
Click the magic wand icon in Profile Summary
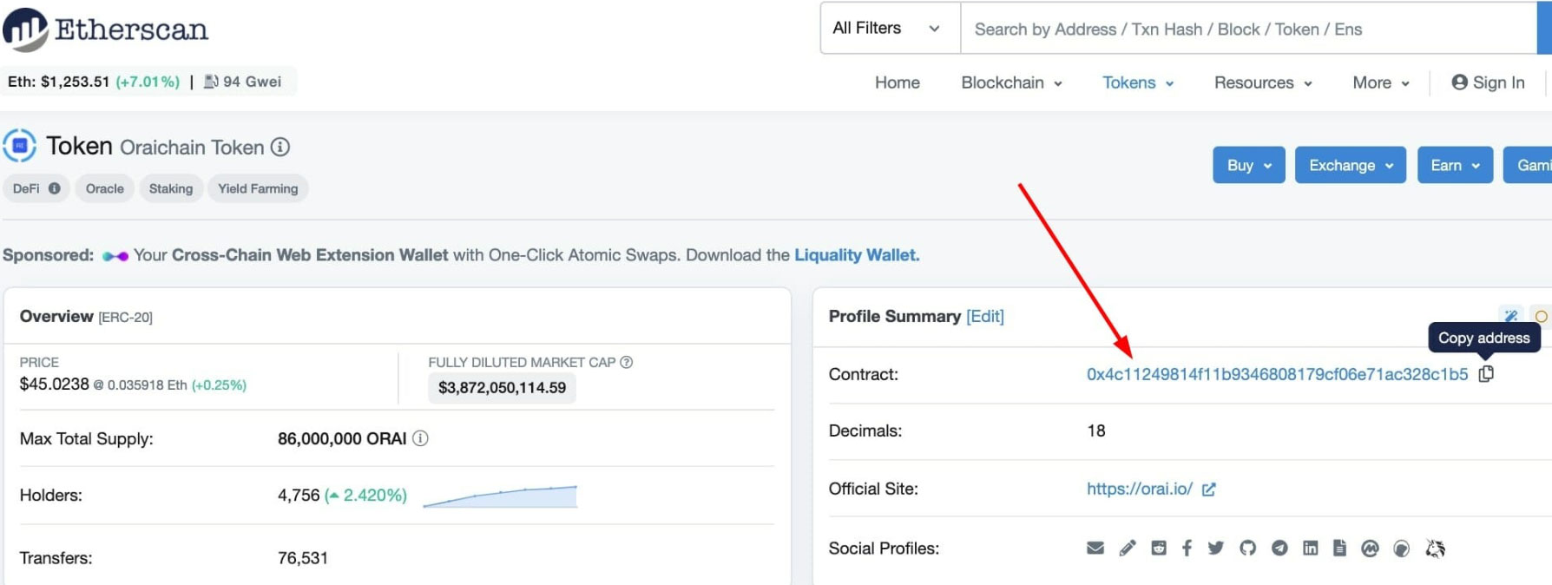coord(1511,316)
